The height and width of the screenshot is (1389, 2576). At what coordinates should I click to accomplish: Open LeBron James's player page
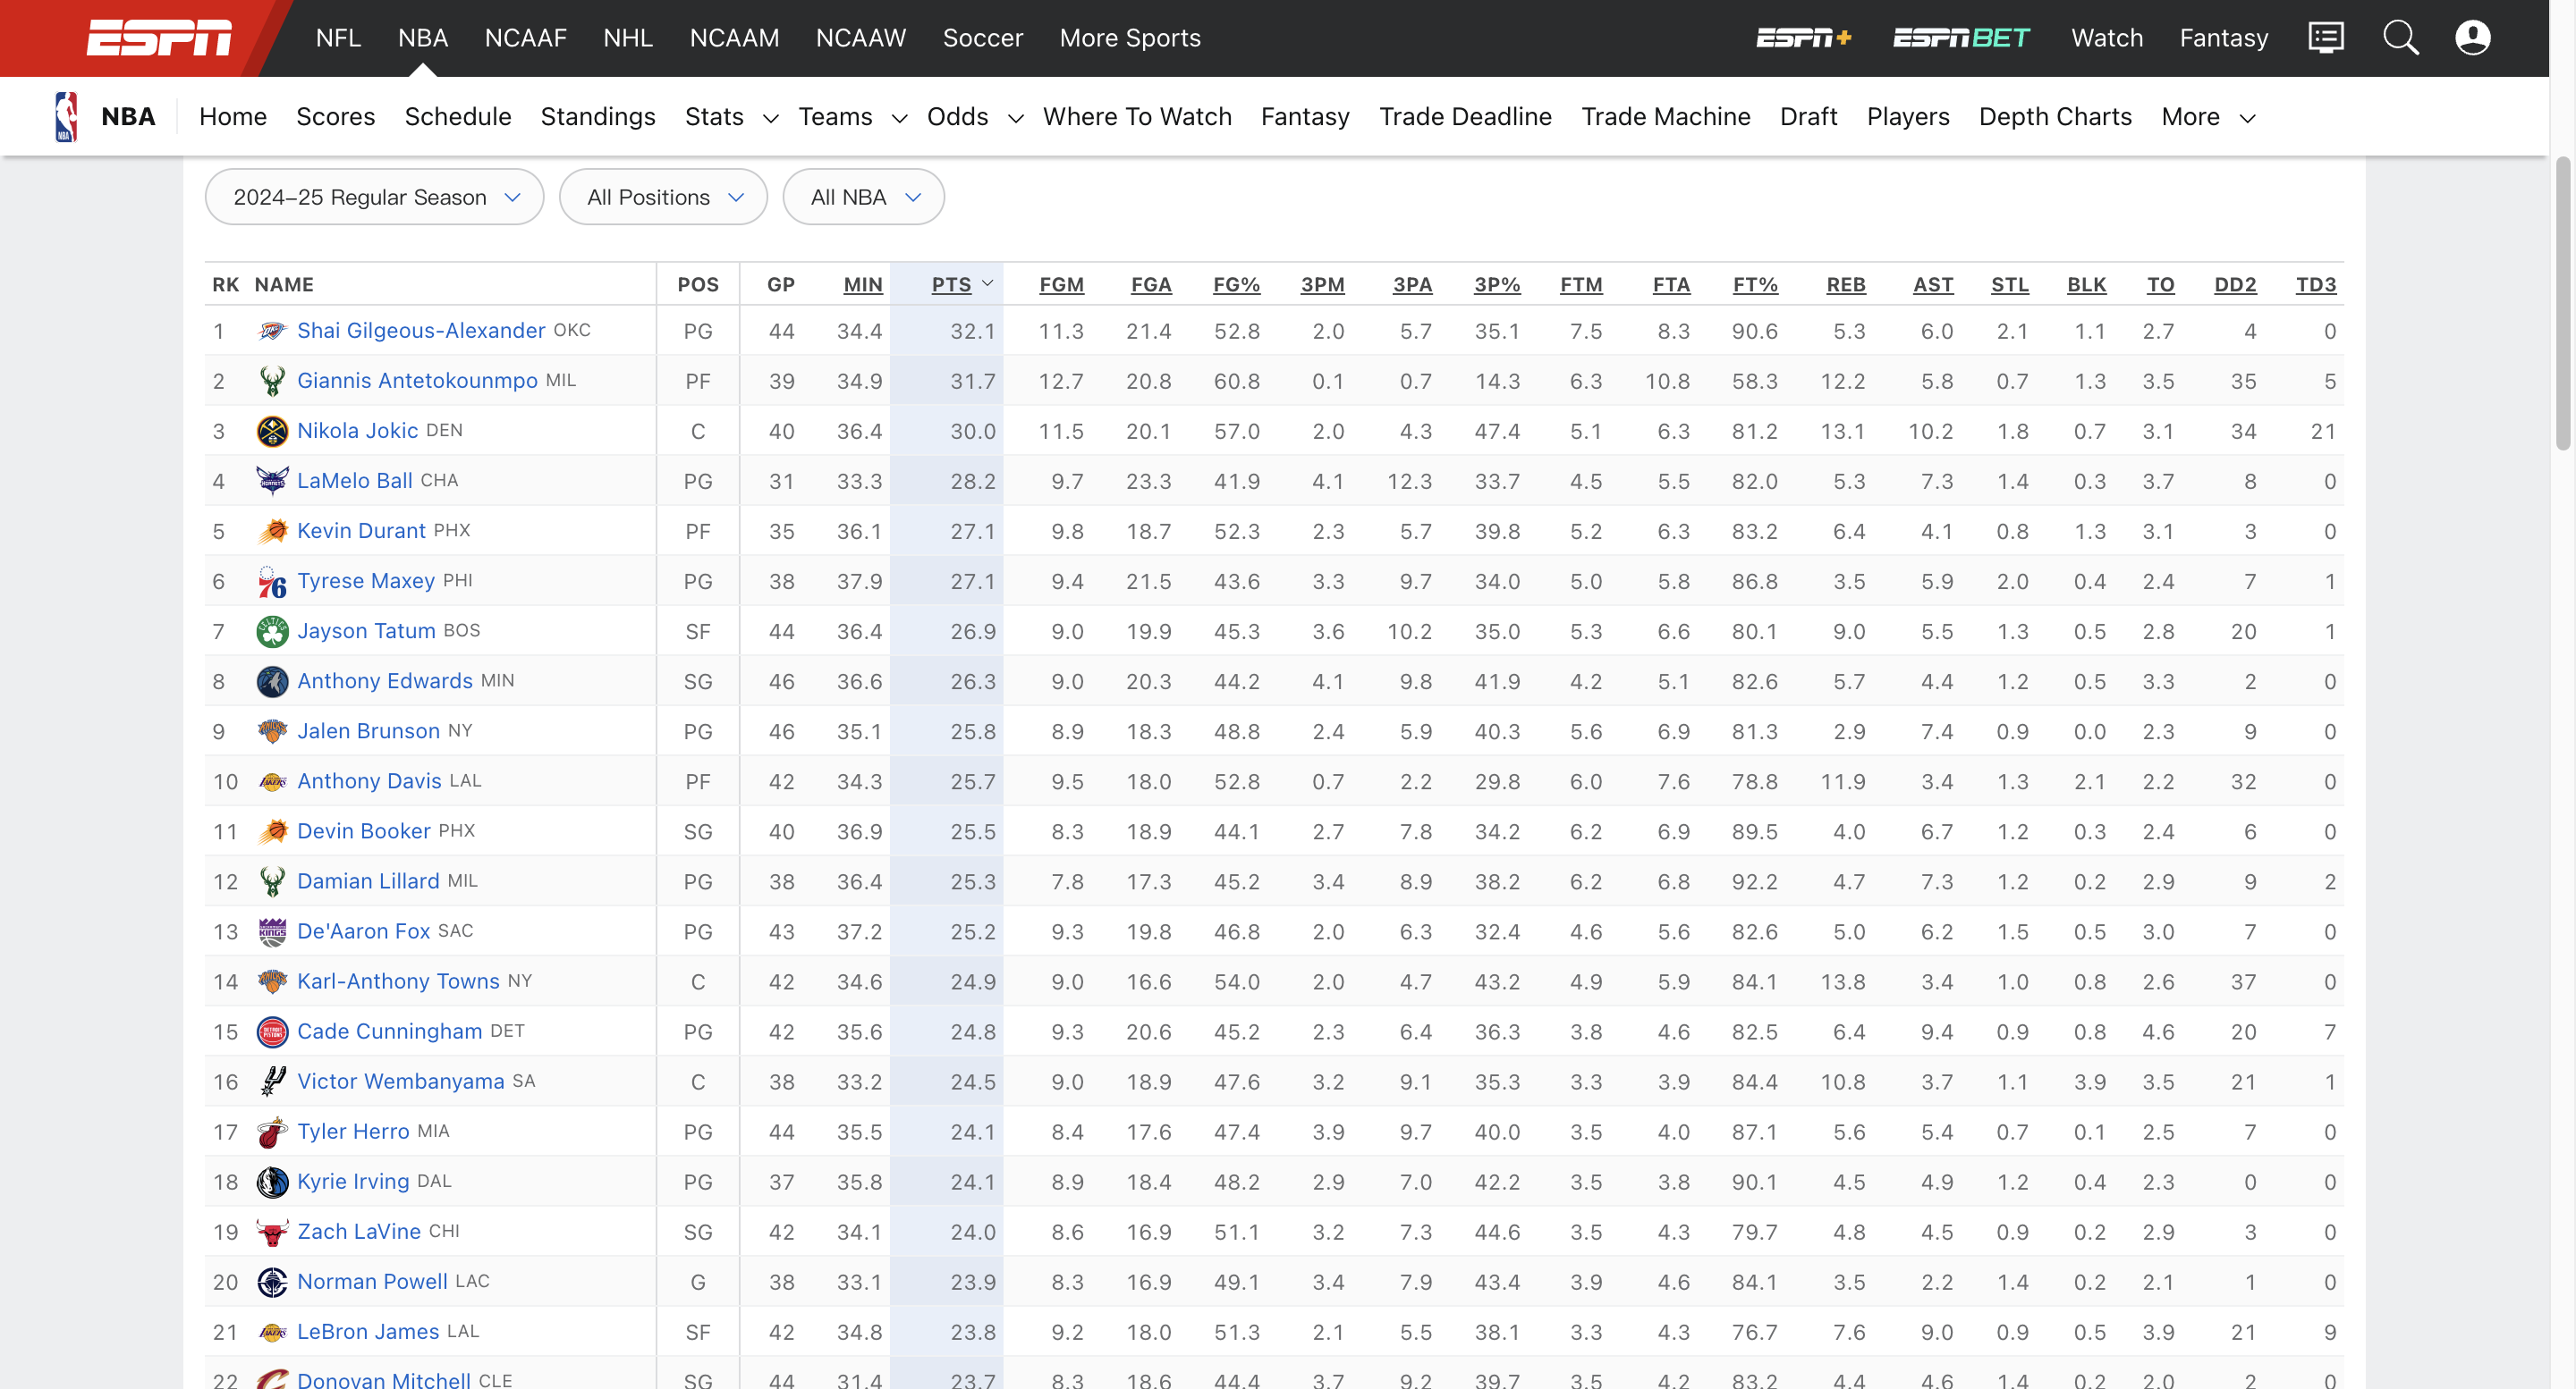click(x=368, y=1332)
